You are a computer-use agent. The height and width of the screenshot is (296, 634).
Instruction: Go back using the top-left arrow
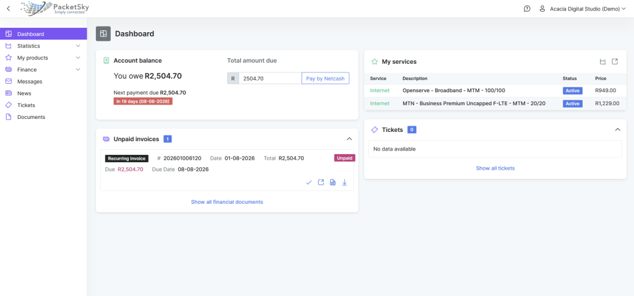(9, 9)
